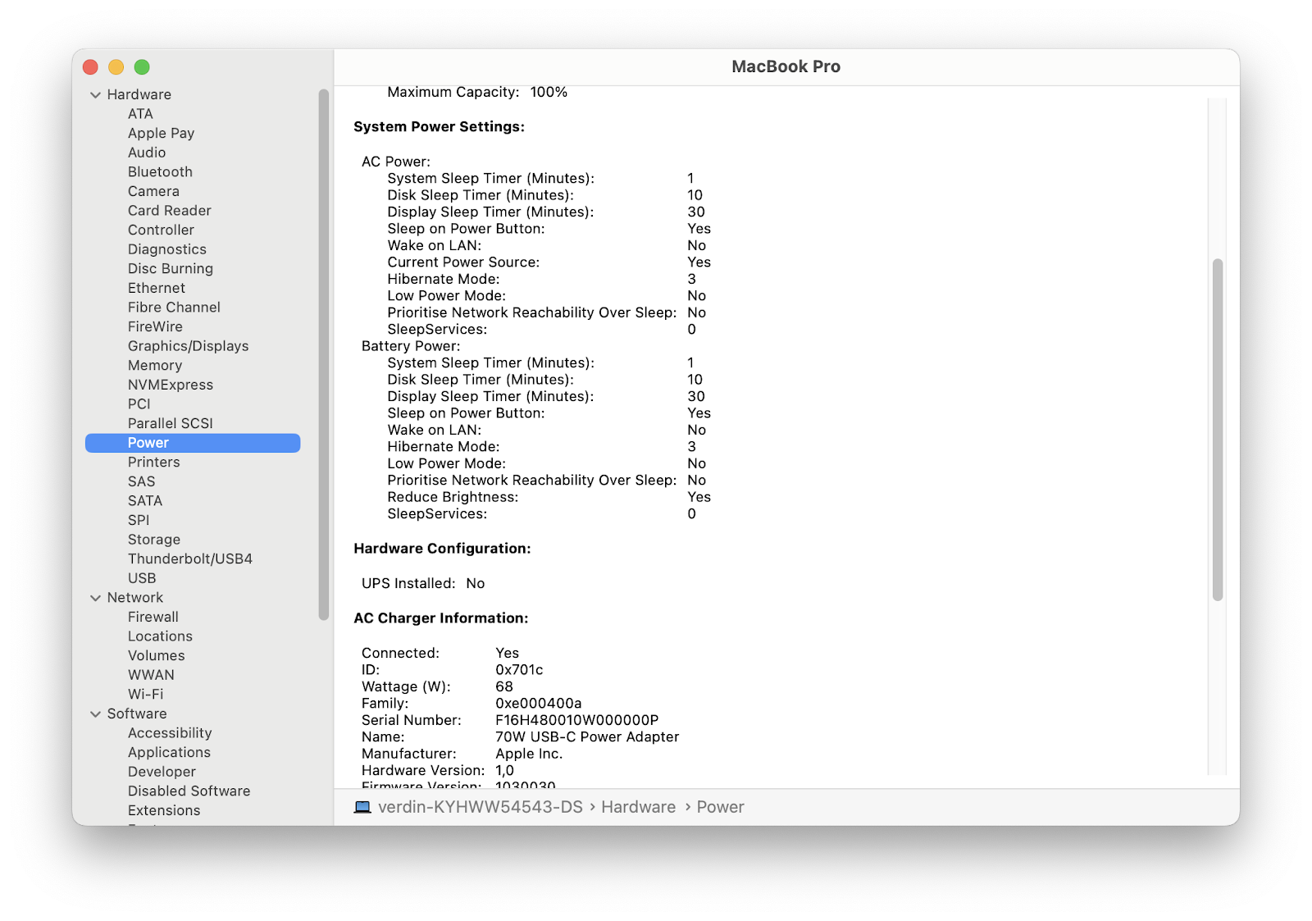The height and width of the screenshot is (921, 1312).
Task: Collapse the Software section
Action: click(96, 714)
